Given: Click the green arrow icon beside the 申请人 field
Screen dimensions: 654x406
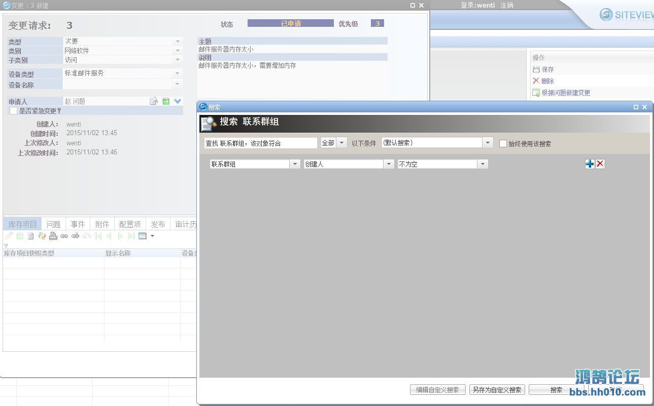Looking at the screenshot, I should [166, 101].
